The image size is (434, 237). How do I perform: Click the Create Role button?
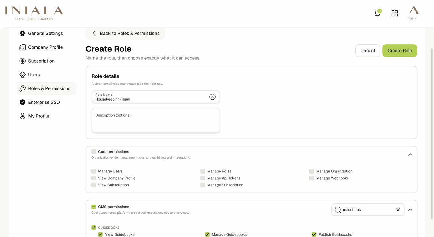(x=400, y=51)
